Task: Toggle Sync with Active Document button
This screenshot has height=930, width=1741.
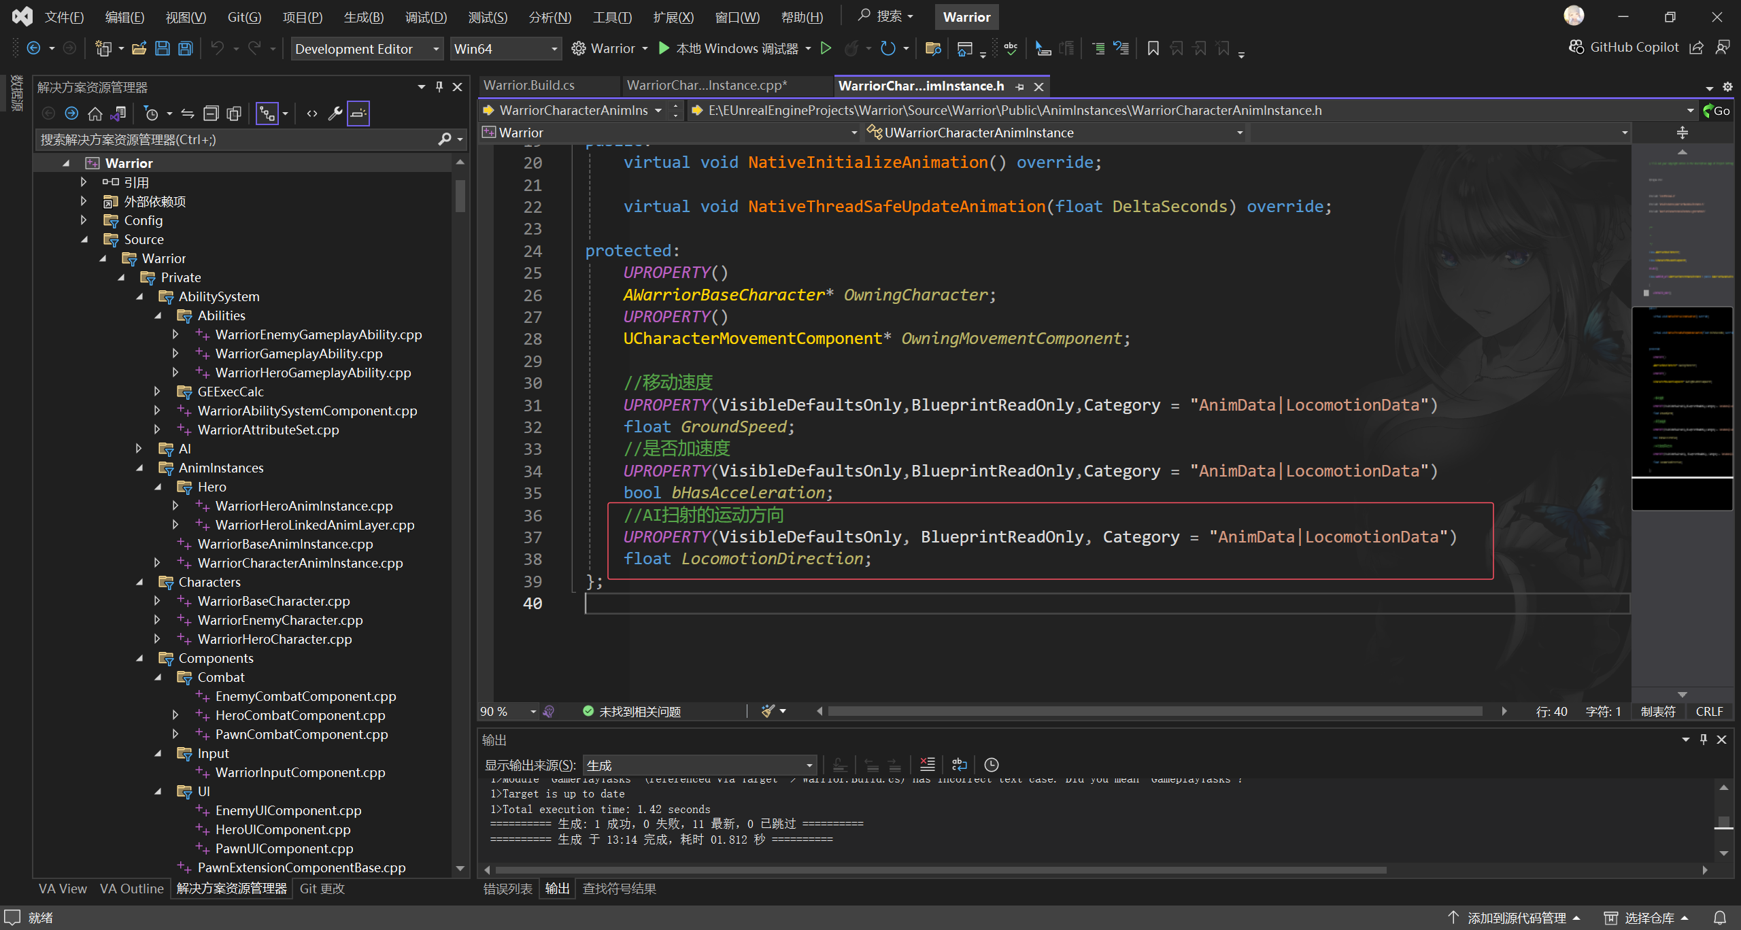Action: click(188, 114)
